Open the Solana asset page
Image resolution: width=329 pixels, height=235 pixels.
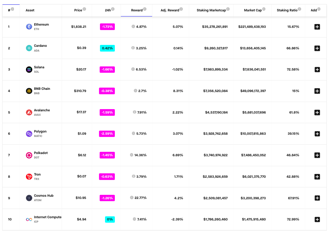tap(39, 67)
